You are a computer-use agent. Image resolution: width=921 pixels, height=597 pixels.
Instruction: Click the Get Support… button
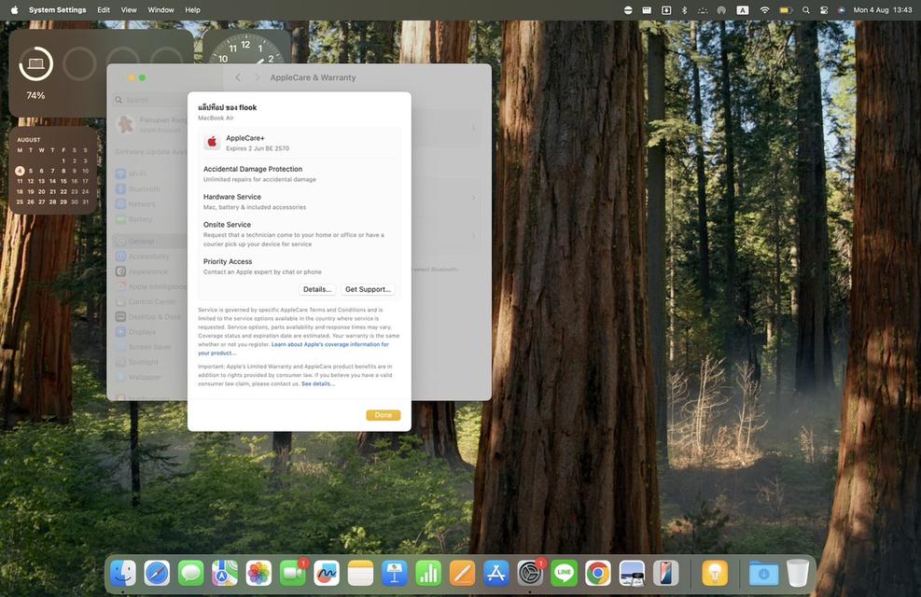[368, 289]
